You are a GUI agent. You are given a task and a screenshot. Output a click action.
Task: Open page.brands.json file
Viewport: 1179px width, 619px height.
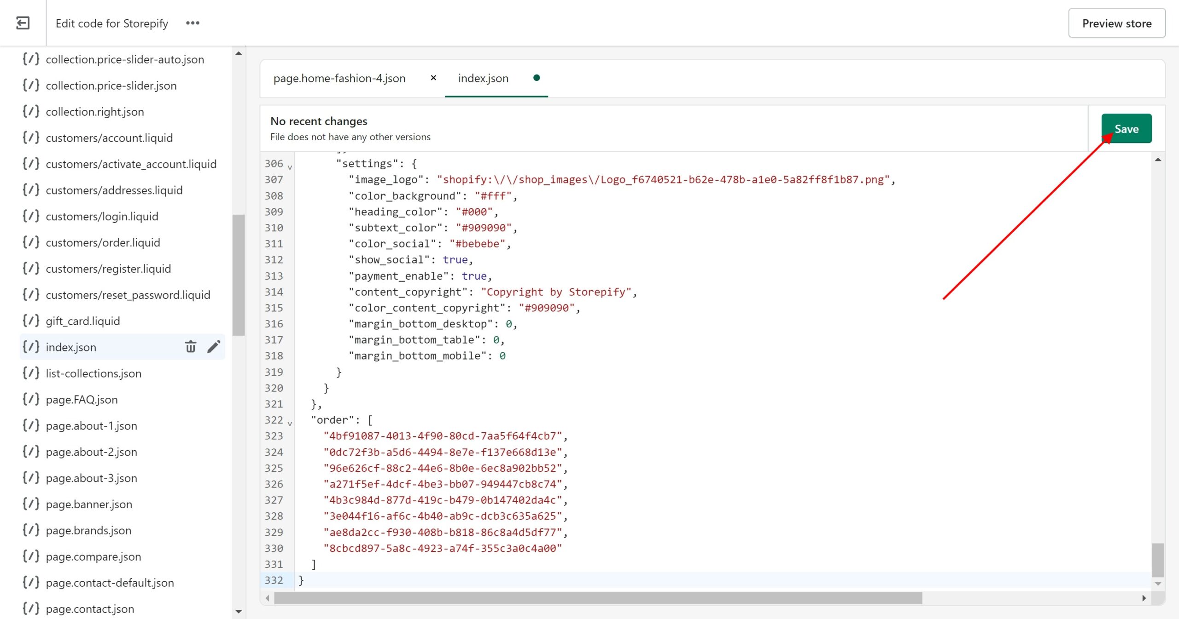[88, 531]
